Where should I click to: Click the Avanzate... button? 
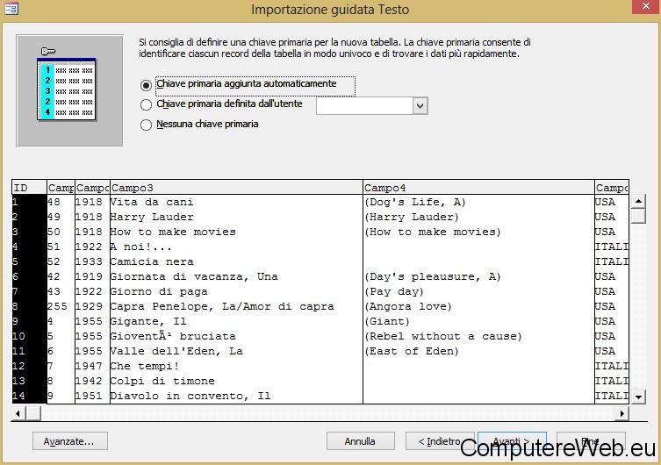pyautogui.click(x=70, y=441)
